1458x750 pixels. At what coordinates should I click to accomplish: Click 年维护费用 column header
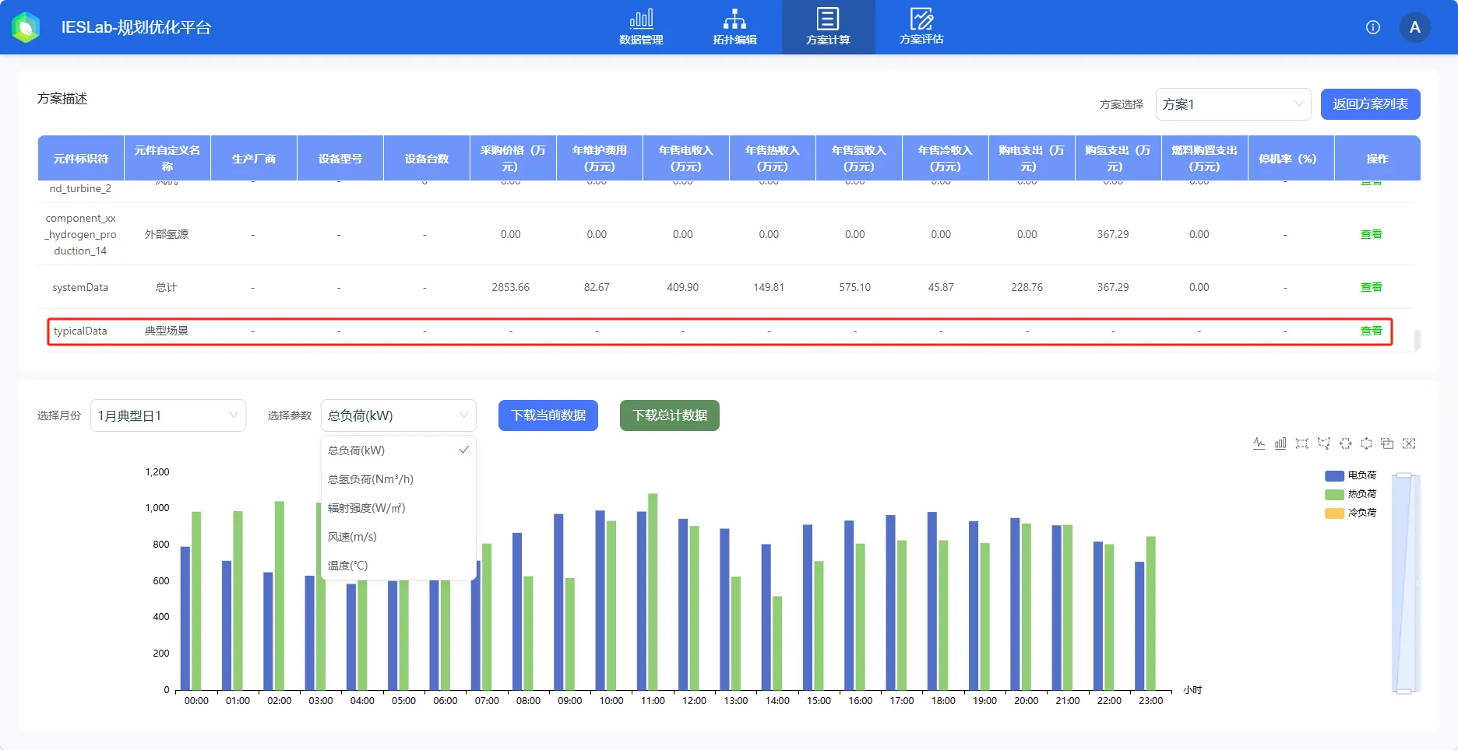pos(600,159)
